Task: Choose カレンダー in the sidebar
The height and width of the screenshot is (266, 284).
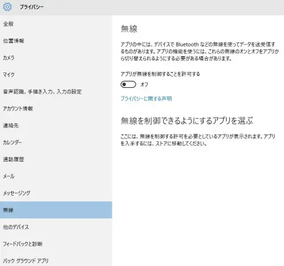Action: 56,142
